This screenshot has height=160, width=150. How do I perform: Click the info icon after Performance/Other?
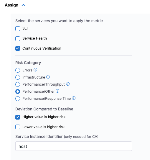coord(57,91)
